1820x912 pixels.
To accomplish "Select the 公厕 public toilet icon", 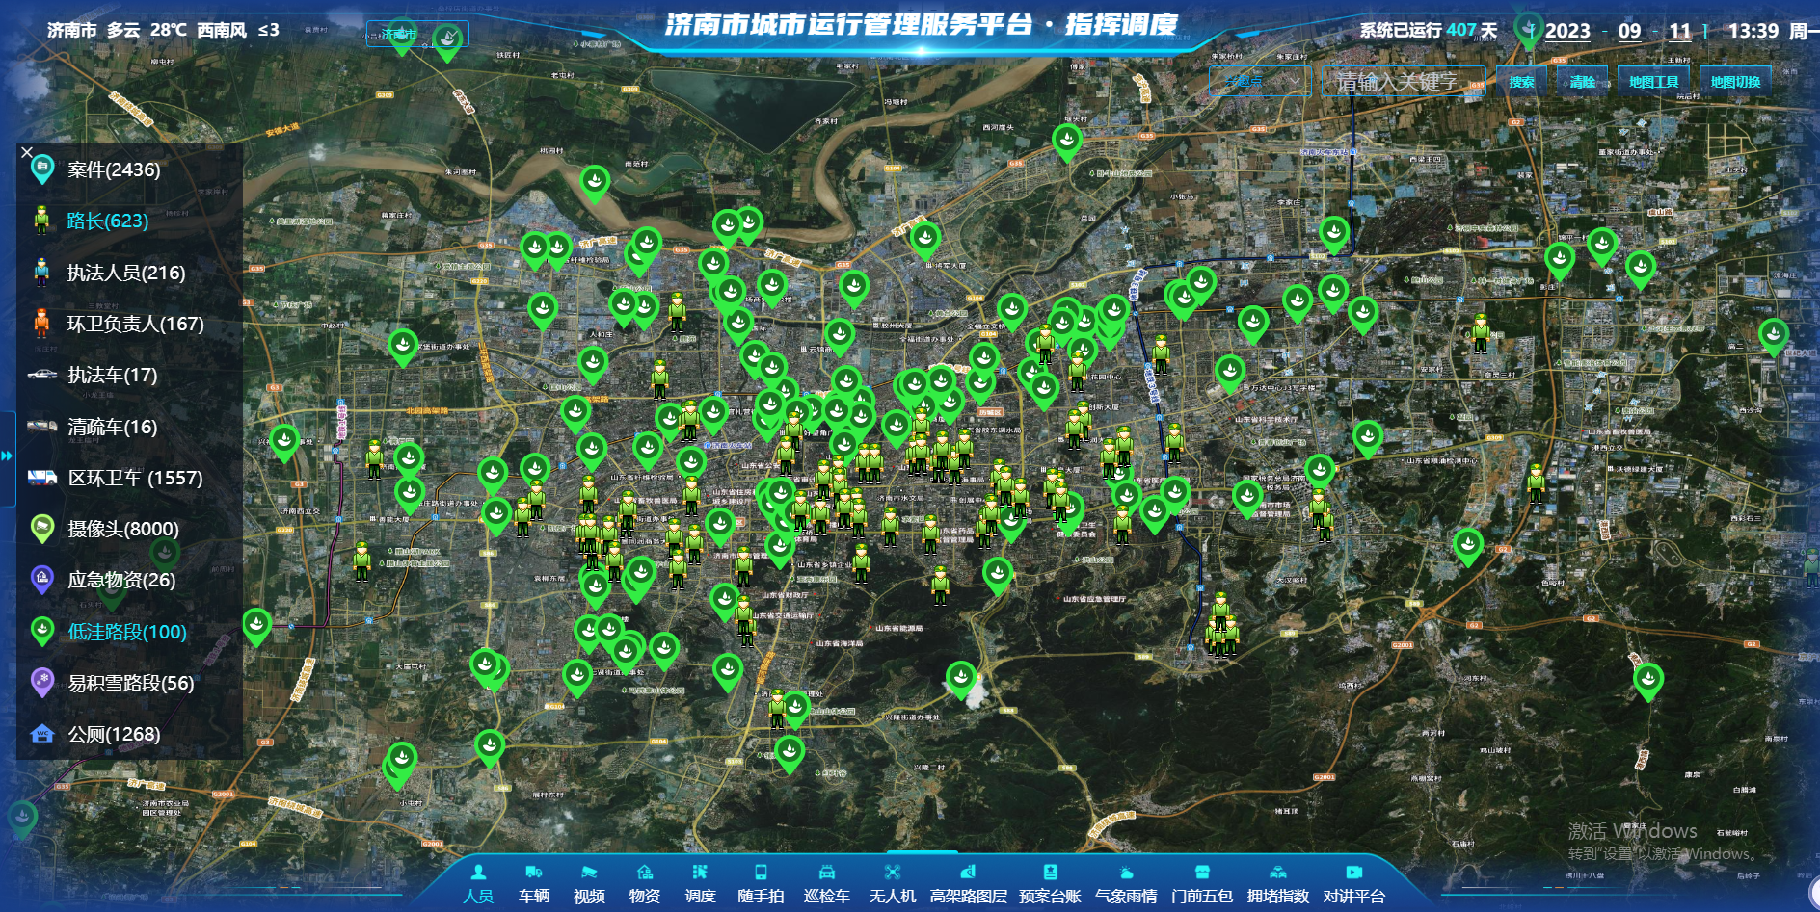I will point(41,734).
